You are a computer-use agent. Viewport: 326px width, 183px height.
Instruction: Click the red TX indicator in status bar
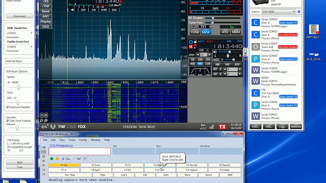tap(222, 127)
